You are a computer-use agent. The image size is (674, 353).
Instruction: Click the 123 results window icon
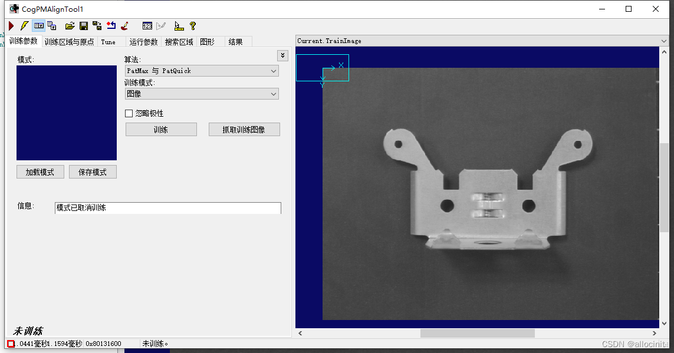147,26
